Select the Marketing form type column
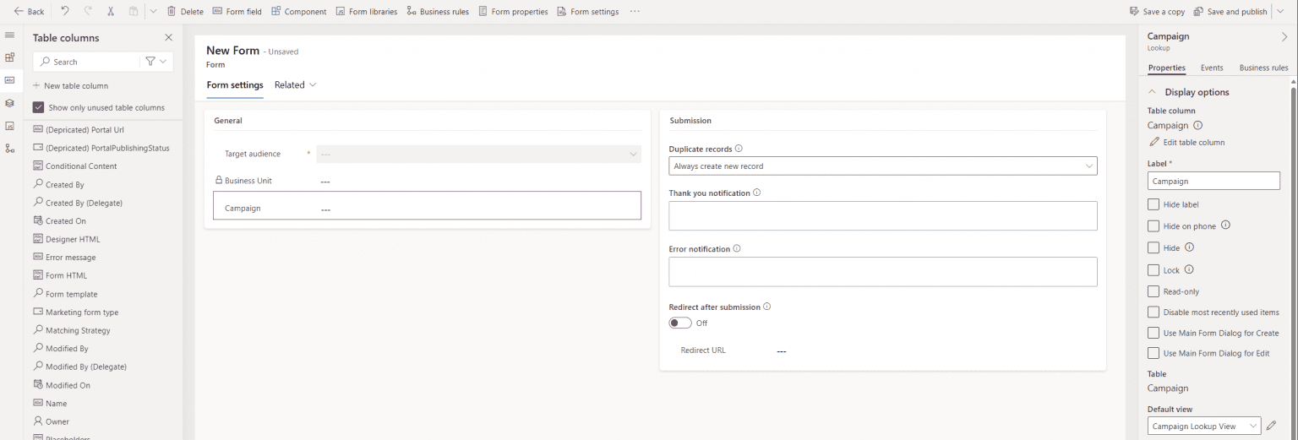Screen dimensions: 1298x440 pyautogui.click(x=76, y=312)
